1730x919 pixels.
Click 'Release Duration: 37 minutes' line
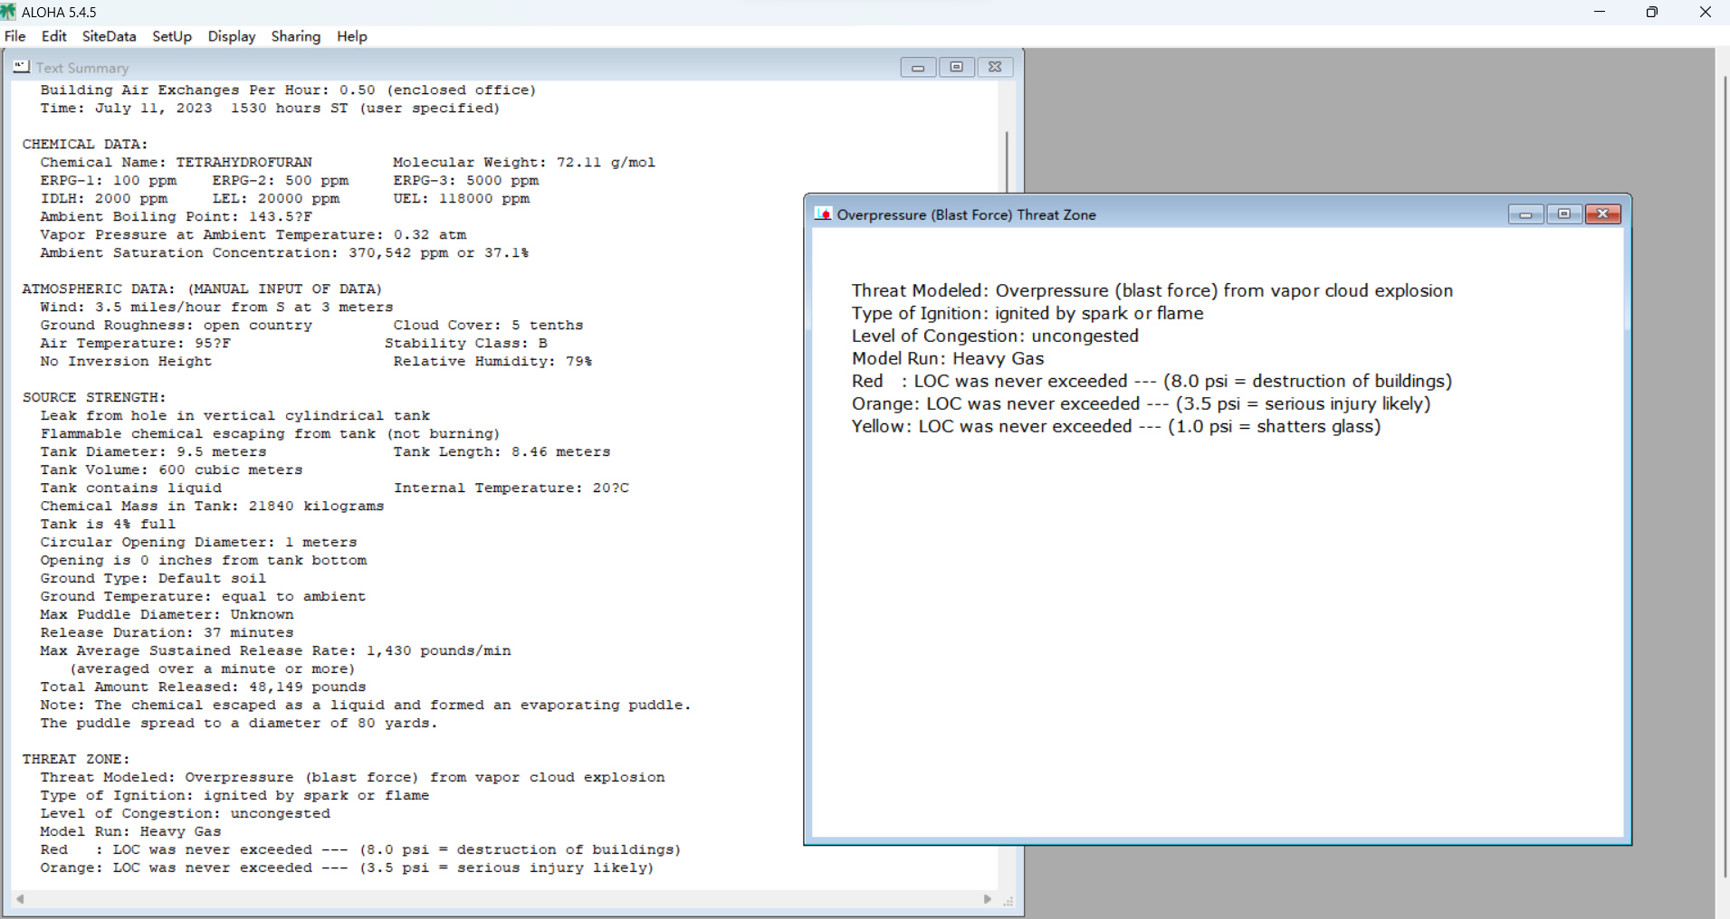[167, 632]
